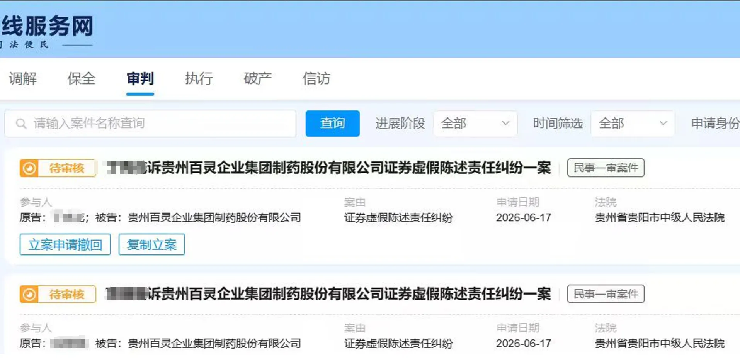Click the magnifier icon in search box

(21, 124)
